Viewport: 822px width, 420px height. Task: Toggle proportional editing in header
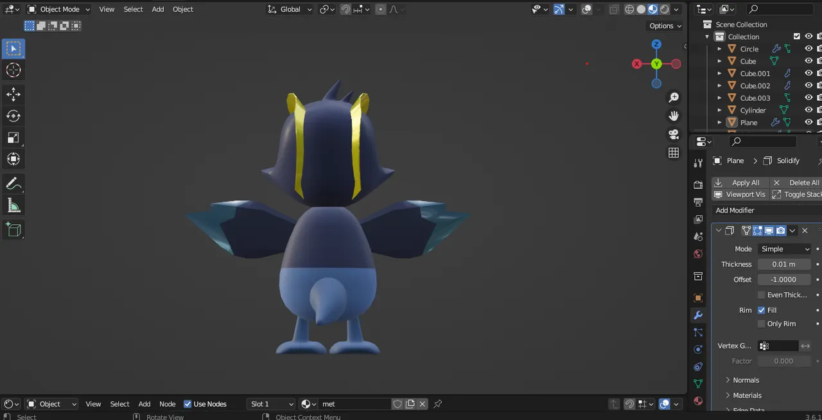[x=380, y=9]
